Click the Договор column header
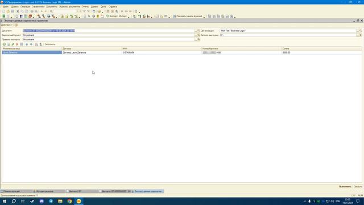The width and height of the screenshot is (364, 205). coord(92,48)
